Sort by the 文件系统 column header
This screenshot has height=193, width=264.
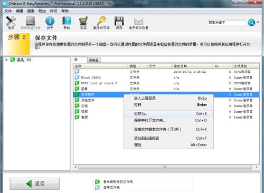(x=246, y=66)
